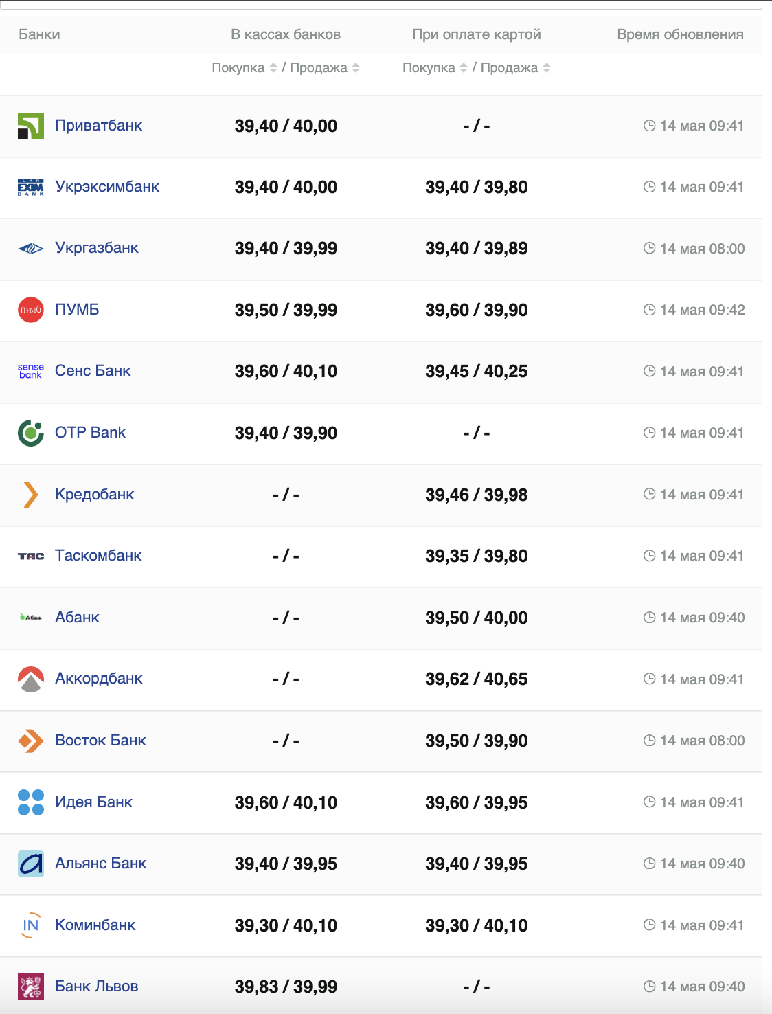Click the Аккордбанк logo icon

point(31,679)
